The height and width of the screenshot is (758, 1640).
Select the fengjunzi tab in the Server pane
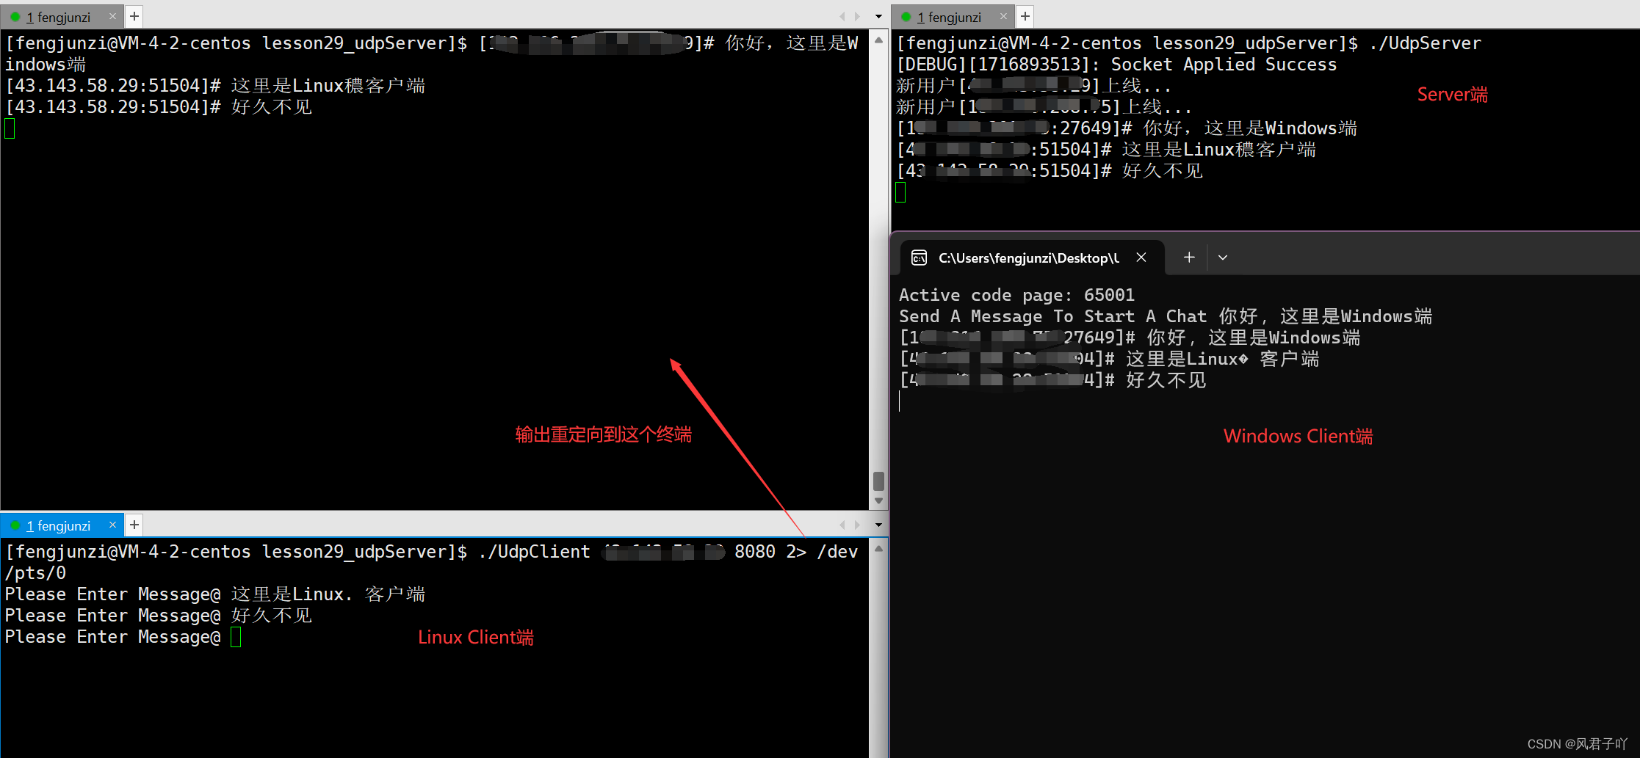point(953,16)
